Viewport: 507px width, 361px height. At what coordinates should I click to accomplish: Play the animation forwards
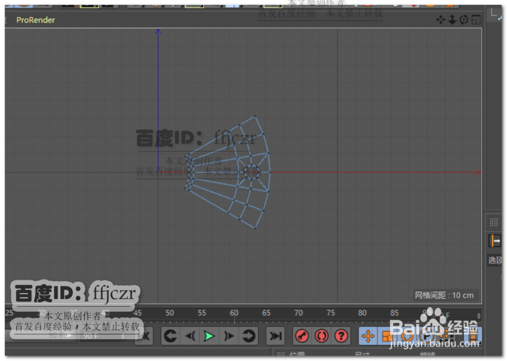209,337
